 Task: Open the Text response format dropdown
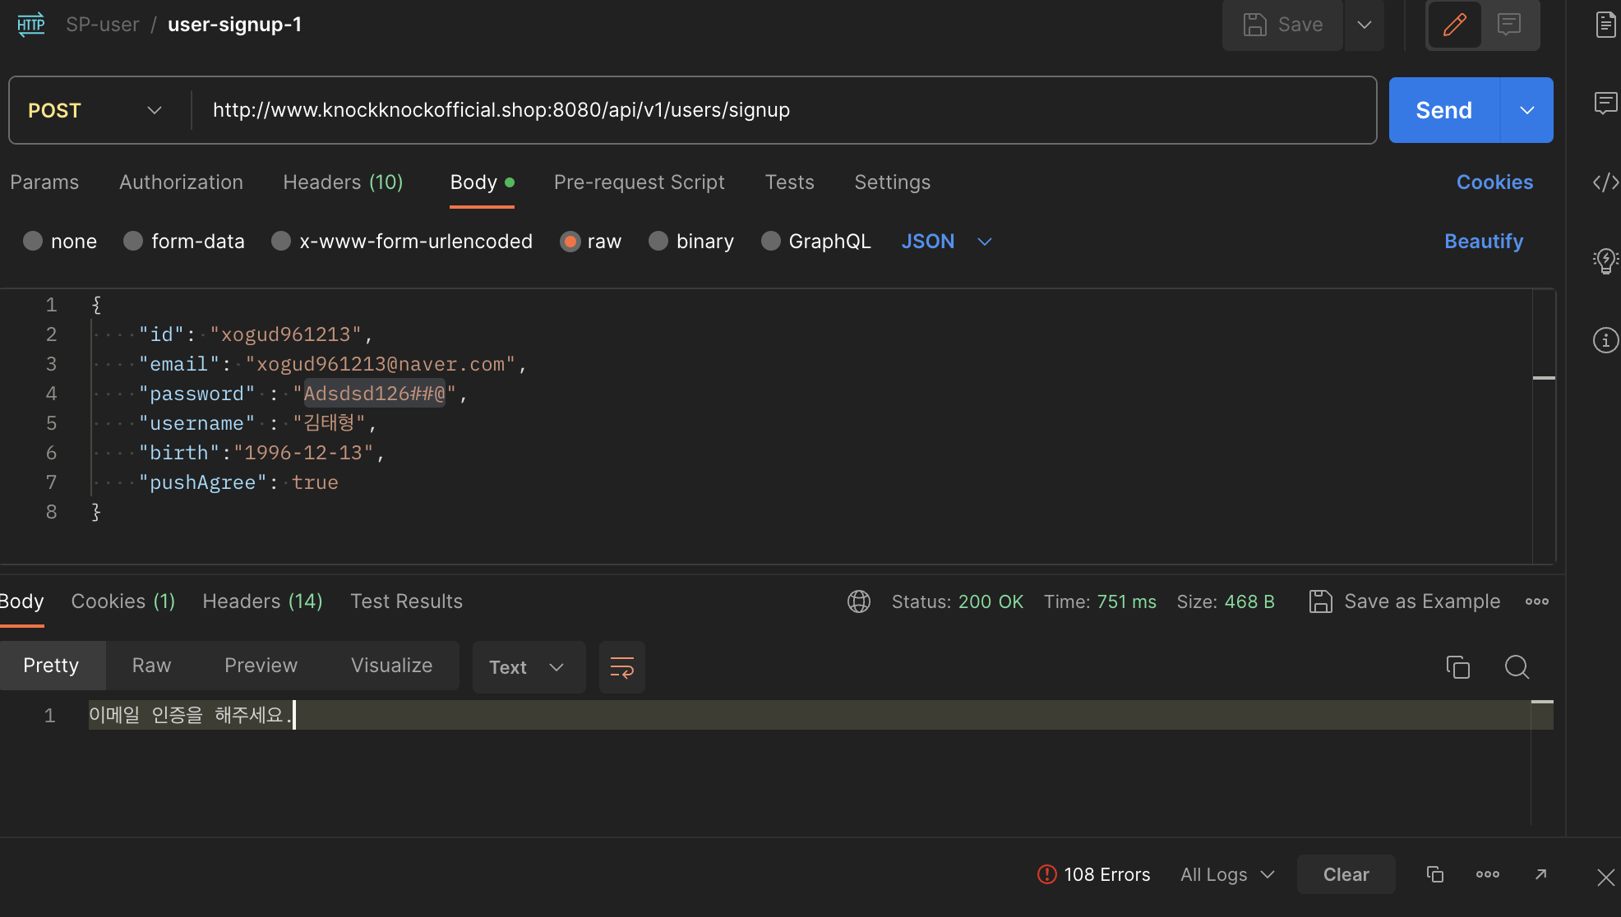(528, 667)
